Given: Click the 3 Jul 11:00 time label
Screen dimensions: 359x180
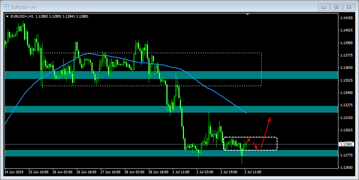Looking at the screenshot, I should coord(252,172).
